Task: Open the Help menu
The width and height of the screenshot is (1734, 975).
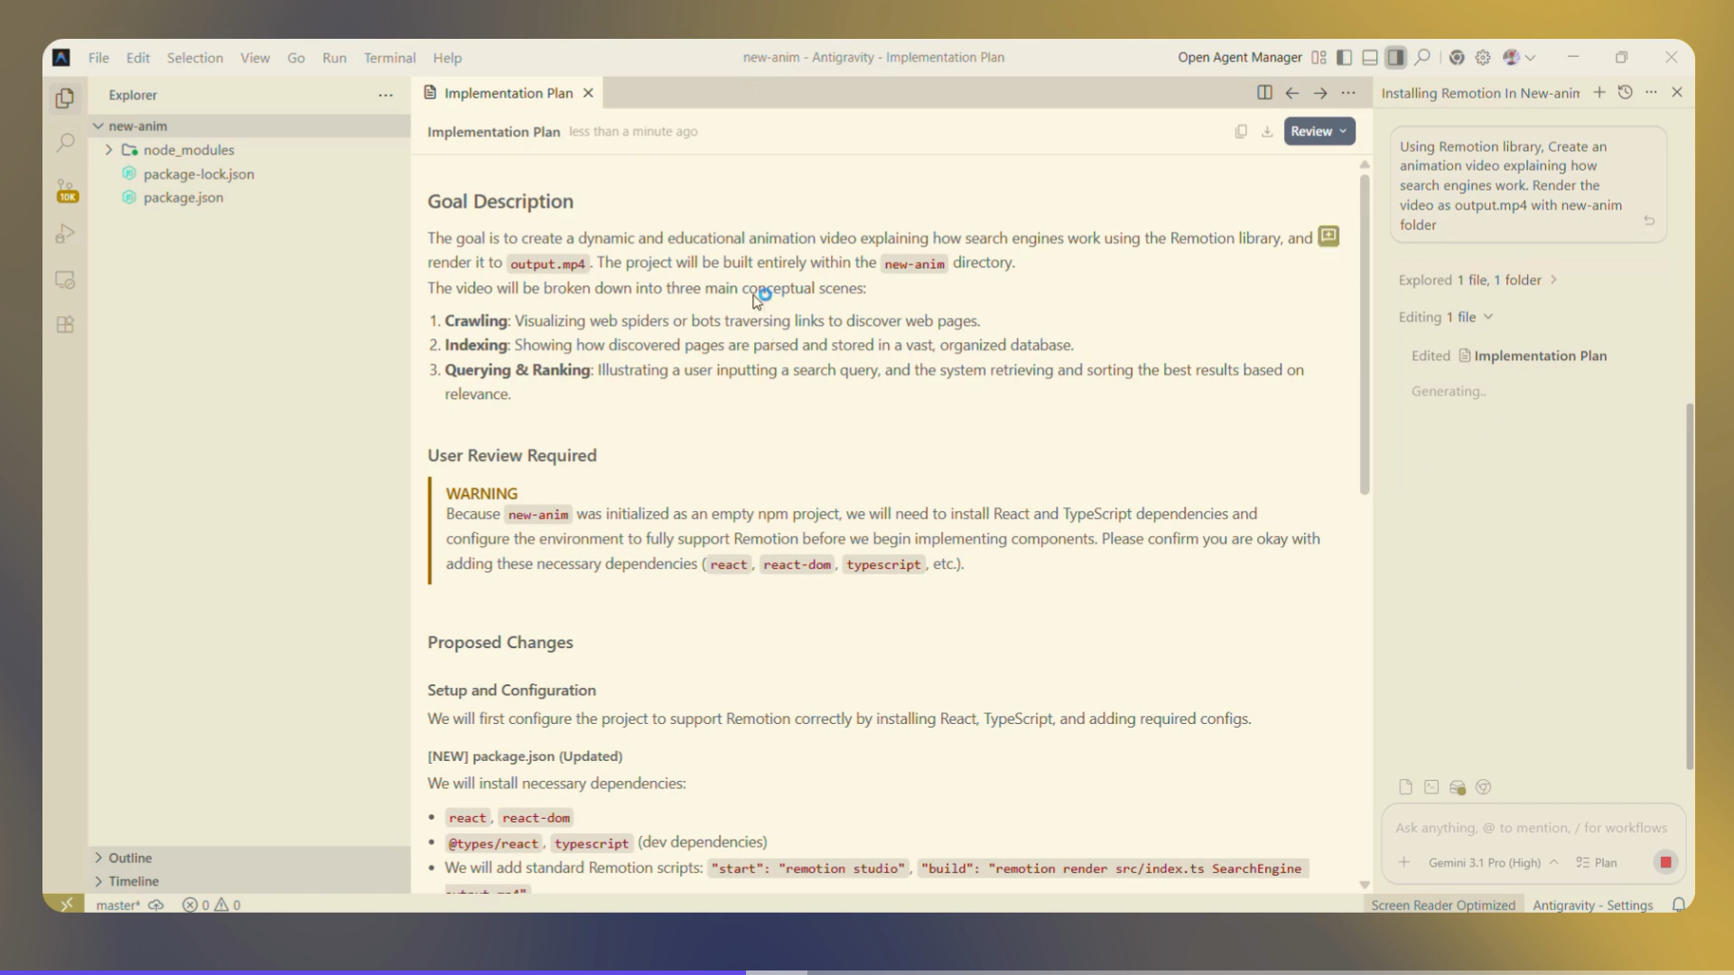Action: point(447,58)
